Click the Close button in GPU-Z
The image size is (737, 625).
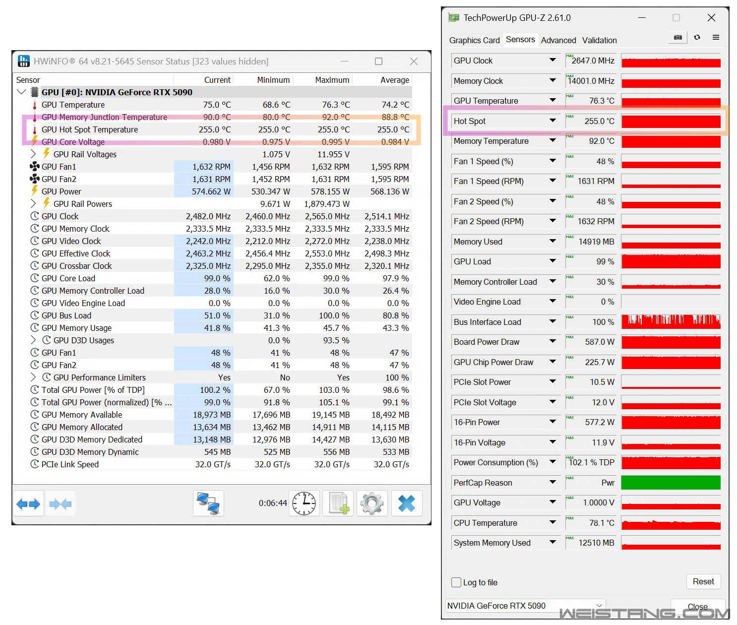click(697, 607)
